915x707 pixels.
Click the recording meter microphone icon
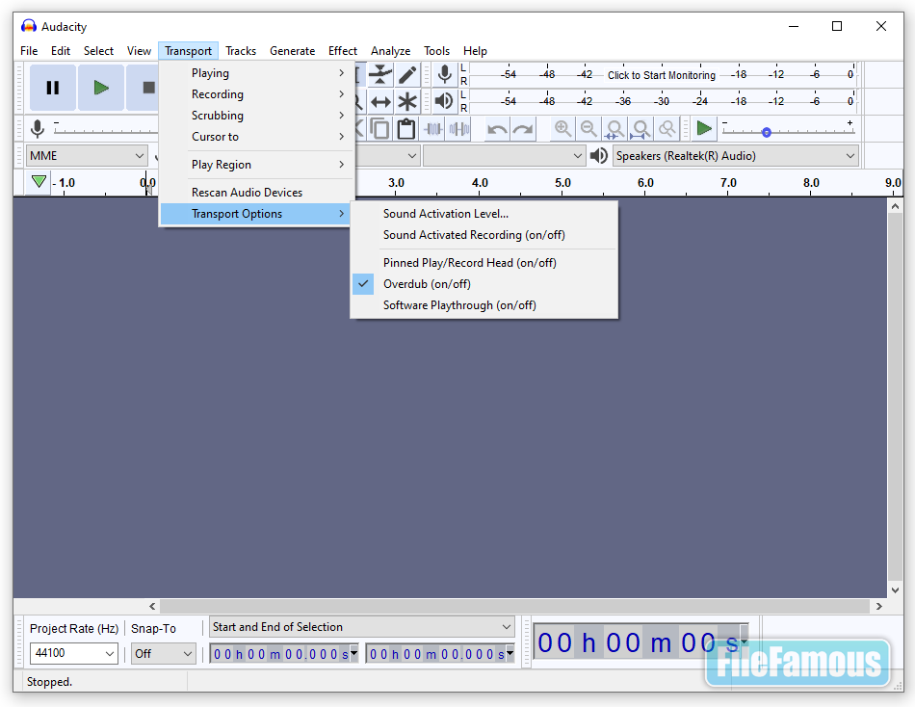tap(445, 75)
